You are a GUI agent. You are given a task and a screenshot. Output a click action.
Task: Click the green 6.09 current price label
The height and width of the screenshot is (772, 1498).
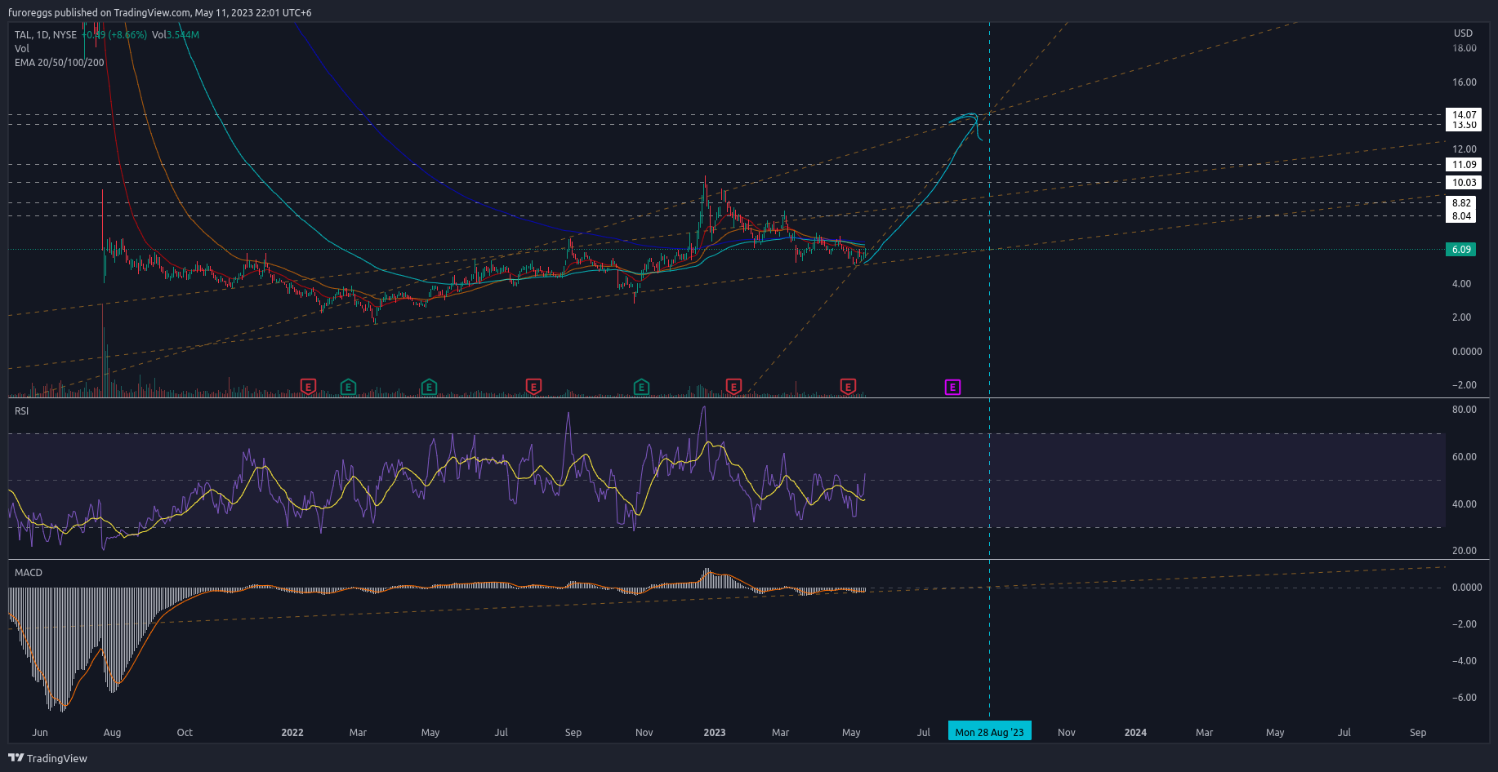tap(1461, 250)
